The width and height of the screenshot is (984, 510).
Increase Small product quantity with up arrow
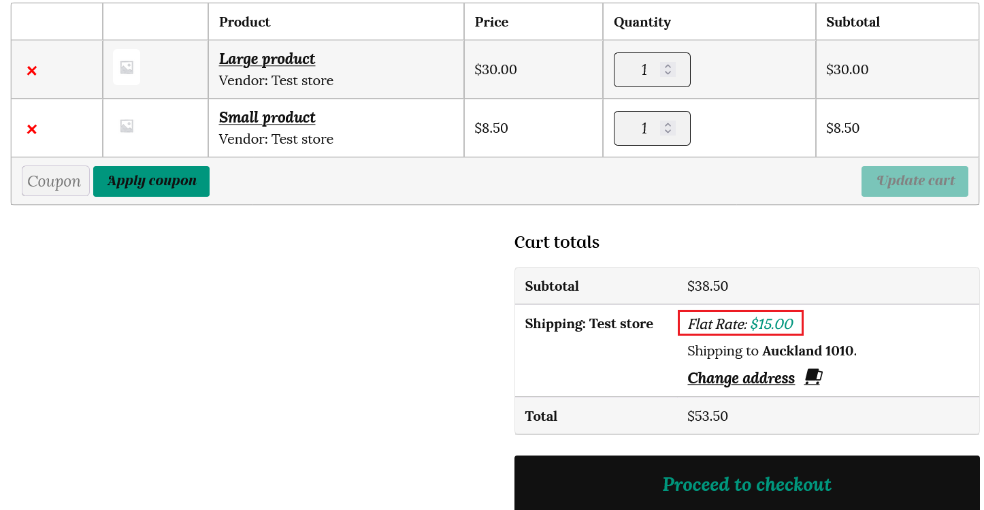(668, 125)
